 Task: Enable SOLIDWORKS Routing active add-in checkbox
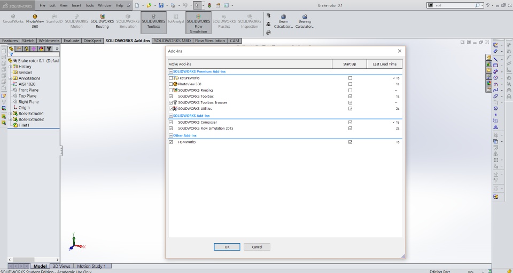pos(171,91)
